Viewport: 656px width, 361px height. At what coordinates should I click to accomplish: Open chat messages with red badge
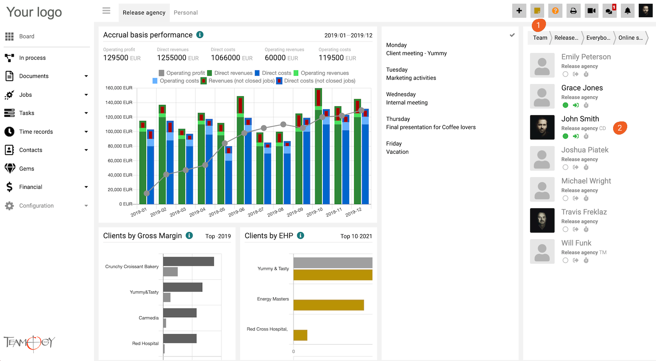pyautogui.click(x=609, y=11)
